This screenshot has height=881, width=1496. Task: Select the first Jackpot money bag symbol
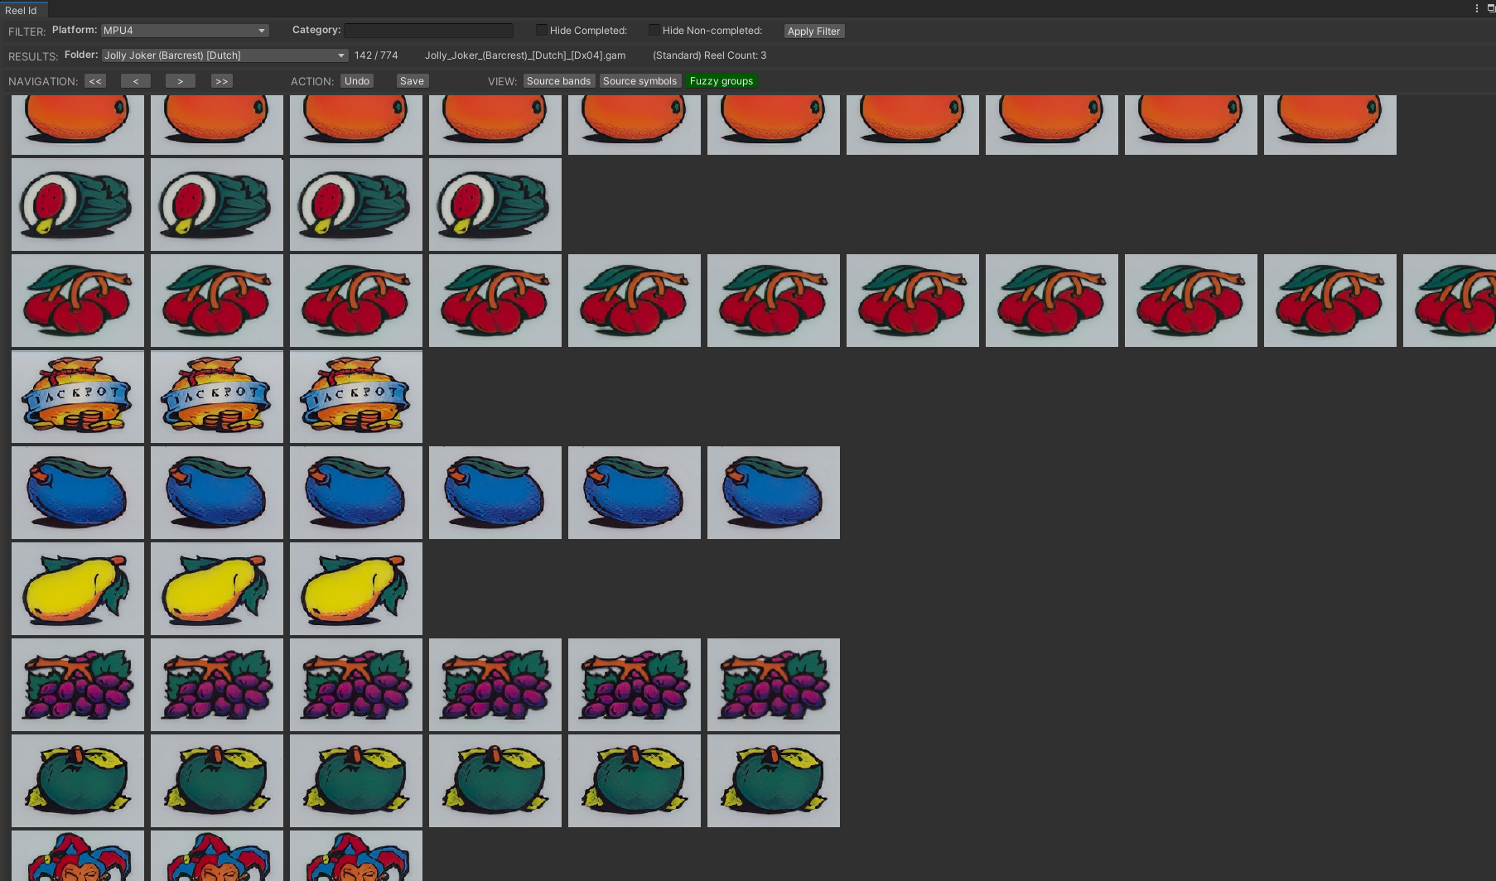pos(78,397)
